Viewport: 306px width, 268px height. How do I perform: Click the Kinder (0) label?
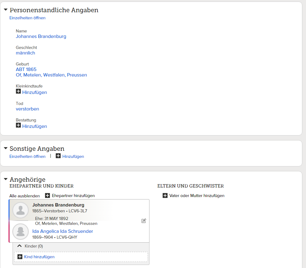(34, 246)
